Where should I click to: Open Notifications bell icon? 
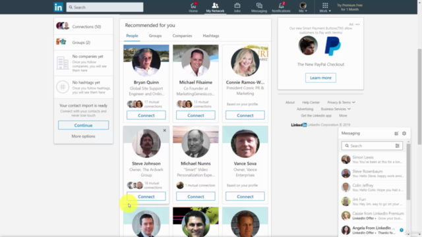(281, 7)
